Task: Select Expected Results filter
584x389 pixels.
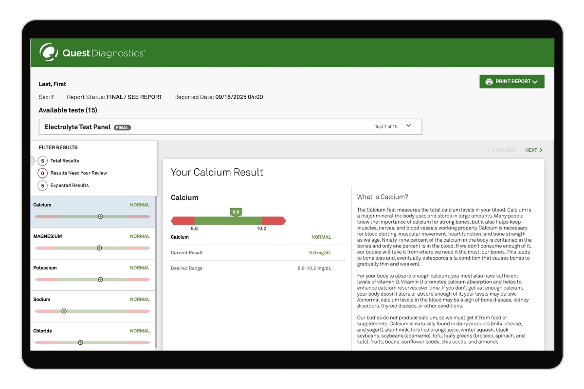Action: click(x=43, y=185)
